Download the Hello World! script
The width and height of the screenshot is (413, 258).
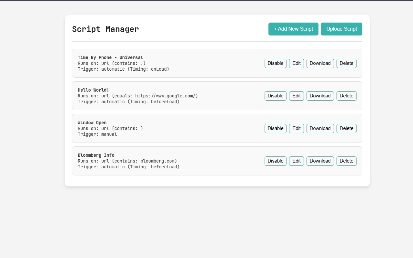(320, 96)
